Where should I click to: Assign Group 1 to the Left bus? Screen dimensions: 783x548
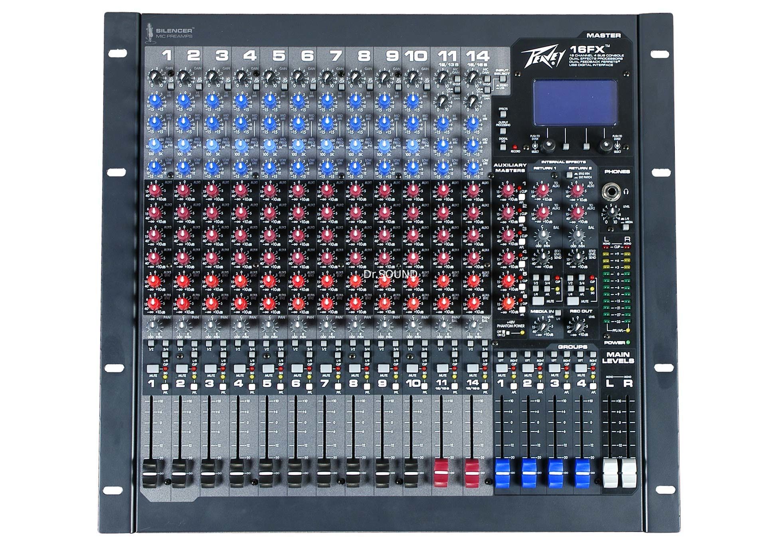tap(500, 354)
